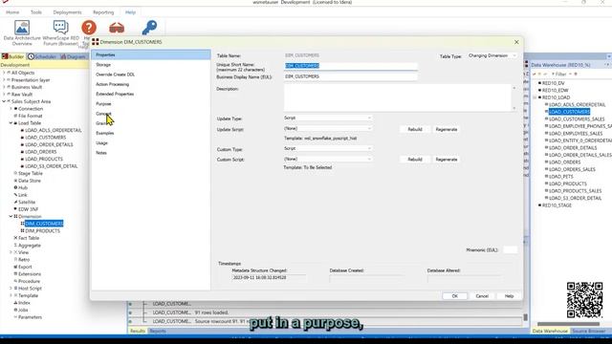Click the OK button
The image size is (612, 344).
[x=455, y=296]
